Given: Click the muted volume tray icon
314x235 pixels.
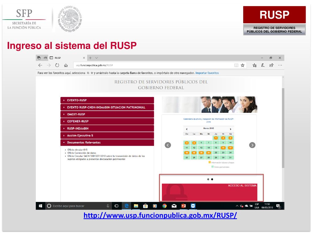Looking at the screenshot, I should point(242,206).
